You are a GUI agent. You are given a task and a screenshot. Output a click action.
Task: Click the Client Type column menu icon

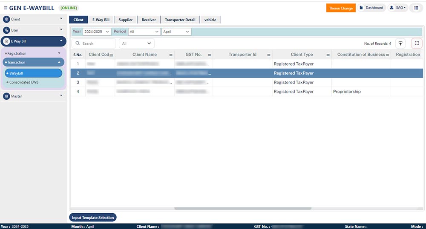pyautogui.click(x=328, y=55)
